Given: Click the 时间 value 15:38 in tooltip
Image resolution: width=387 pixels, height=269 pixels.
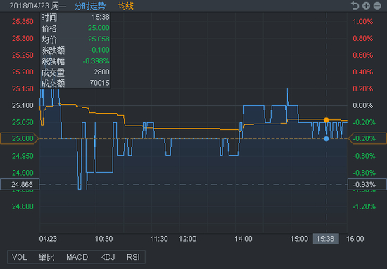Looking at the screenshot, I should click(x=101, y=17).
